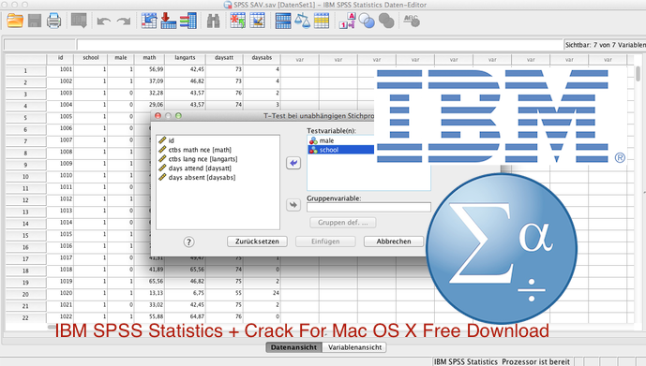Click the 'id' column header
Image resolution: width=646 pixels, height=366 pixels.
click(60, 58)
